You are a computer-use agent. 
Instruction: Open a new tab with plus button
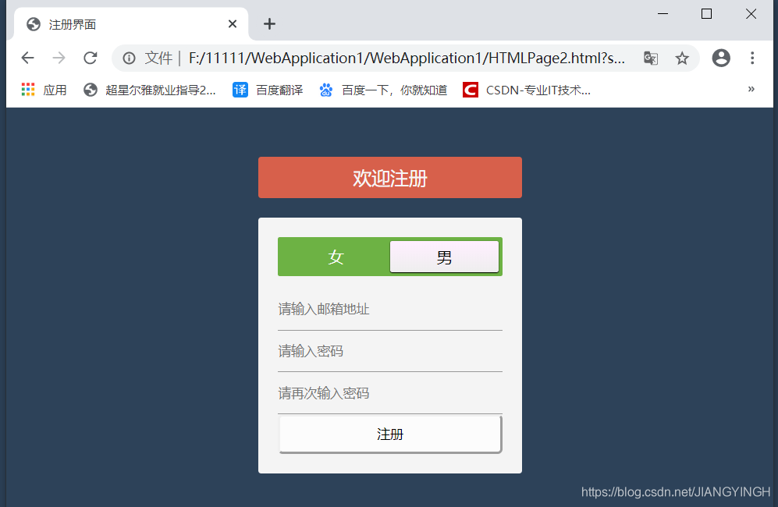pos(269,24)
